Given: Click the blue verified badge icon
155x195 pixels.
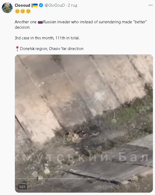Looking at the screenshot, I should tap(41, 5).
